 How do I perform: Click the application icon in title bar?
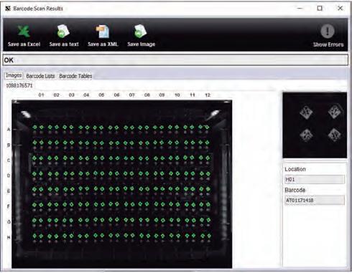[8, 9]
